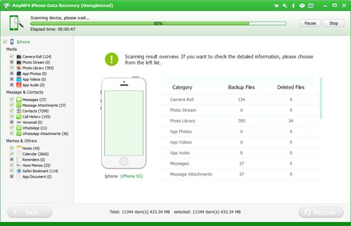Uncheck the Iphone device checkbox
The image size is (351, 226).
pos(5,41)
